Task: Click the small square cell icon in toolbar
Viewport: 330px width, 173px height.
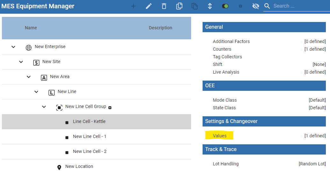Action: click(240, 6)
